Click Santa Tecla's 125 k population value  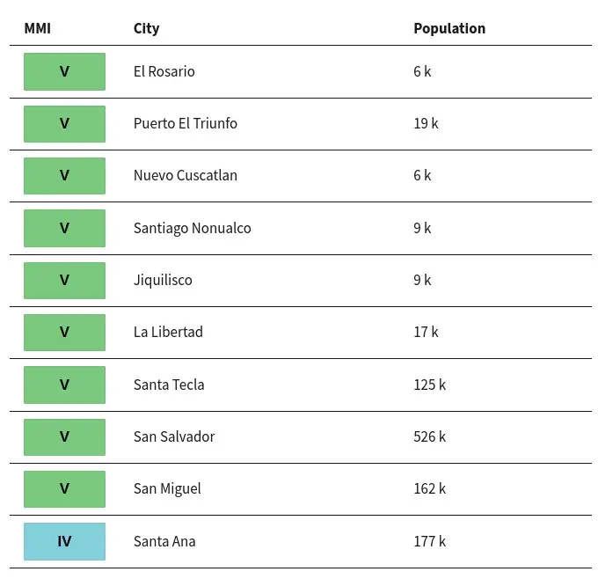(x=430, y=385)
